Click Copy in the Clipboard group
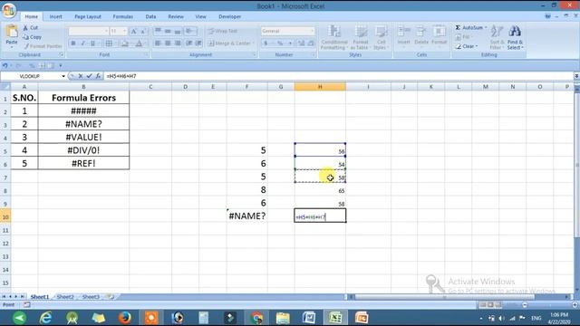The image size is (580, 326). [33, 37]
